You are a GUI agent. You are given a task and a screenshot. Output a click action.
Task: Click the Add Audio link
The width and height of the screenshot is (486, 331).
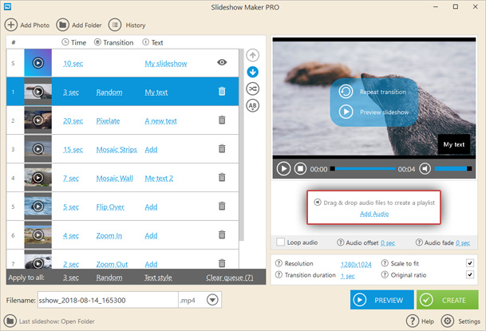click(374, 214)
